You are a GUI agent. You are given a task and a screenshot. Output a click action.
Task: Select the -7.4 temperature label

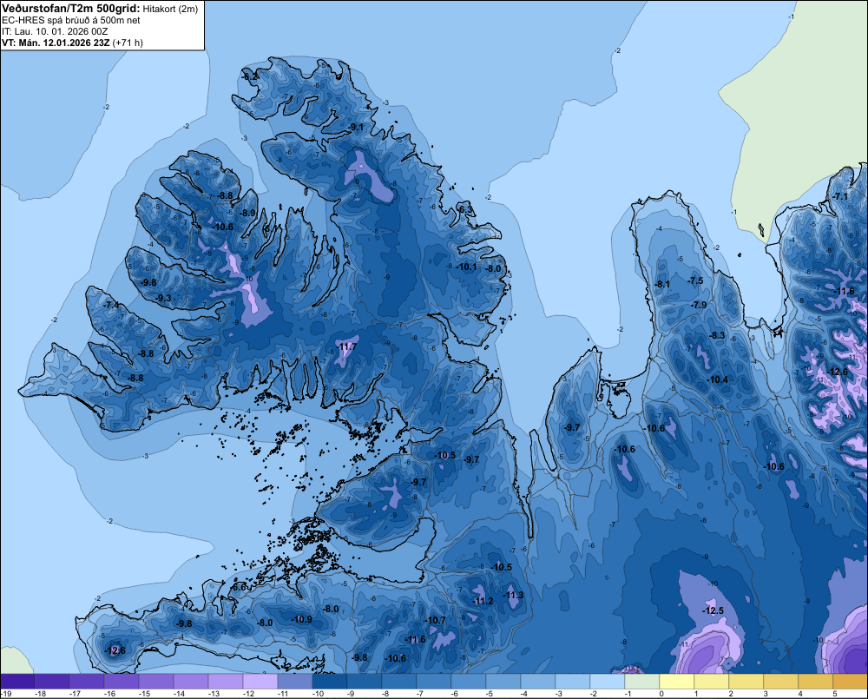[111, 305]
